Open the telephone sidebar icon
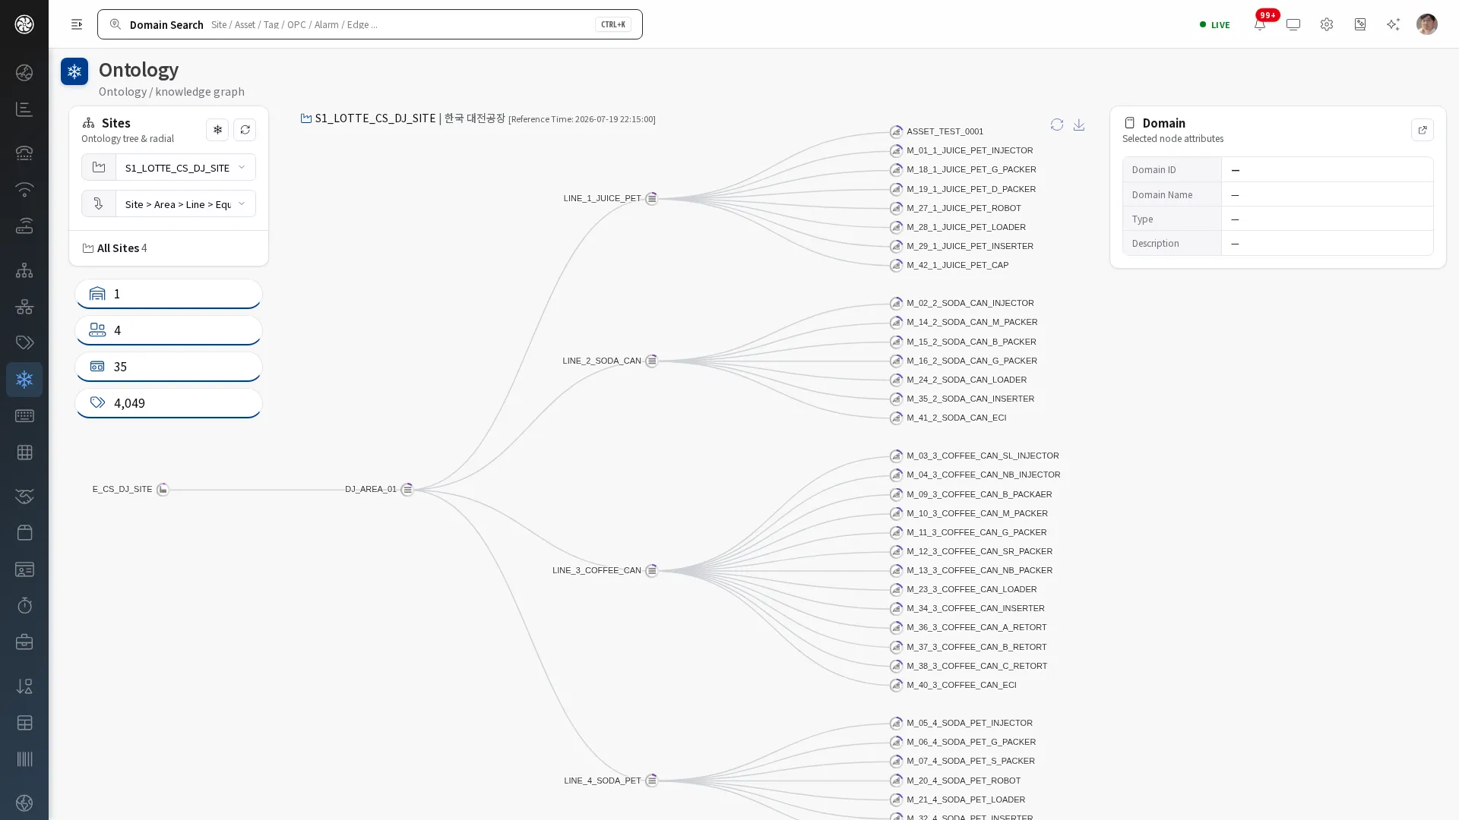This screenshot has height=820, width=1459. pyautogui.click(x=24, y=153)
